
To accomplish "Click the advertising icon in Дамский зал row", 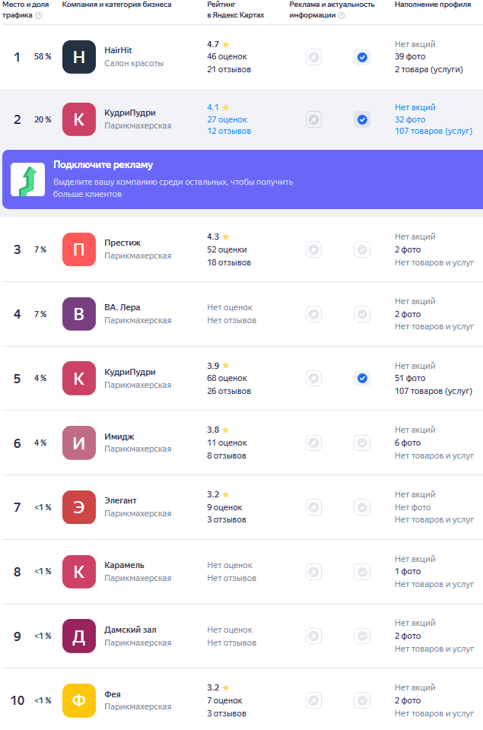I will coord(314,636).
